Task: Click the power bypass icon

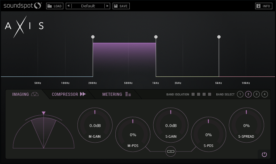Action: [264, 155]
